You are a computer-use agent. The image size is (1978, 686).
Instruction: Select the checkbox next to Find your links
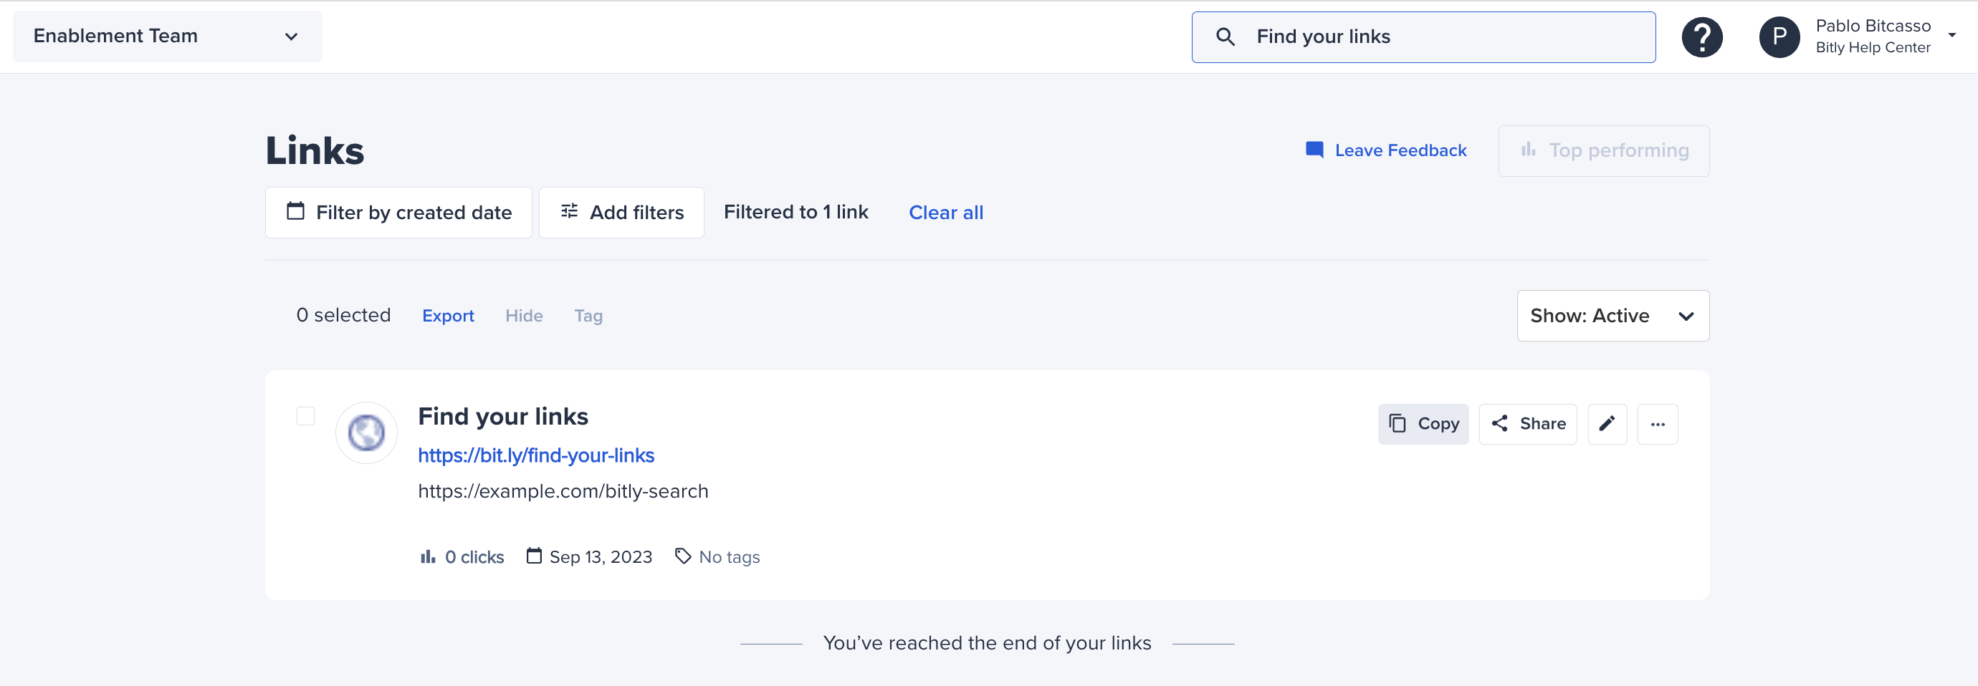click(x=305, y=416)
